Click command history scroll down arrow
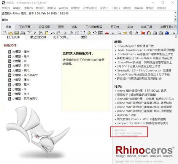 175,16
